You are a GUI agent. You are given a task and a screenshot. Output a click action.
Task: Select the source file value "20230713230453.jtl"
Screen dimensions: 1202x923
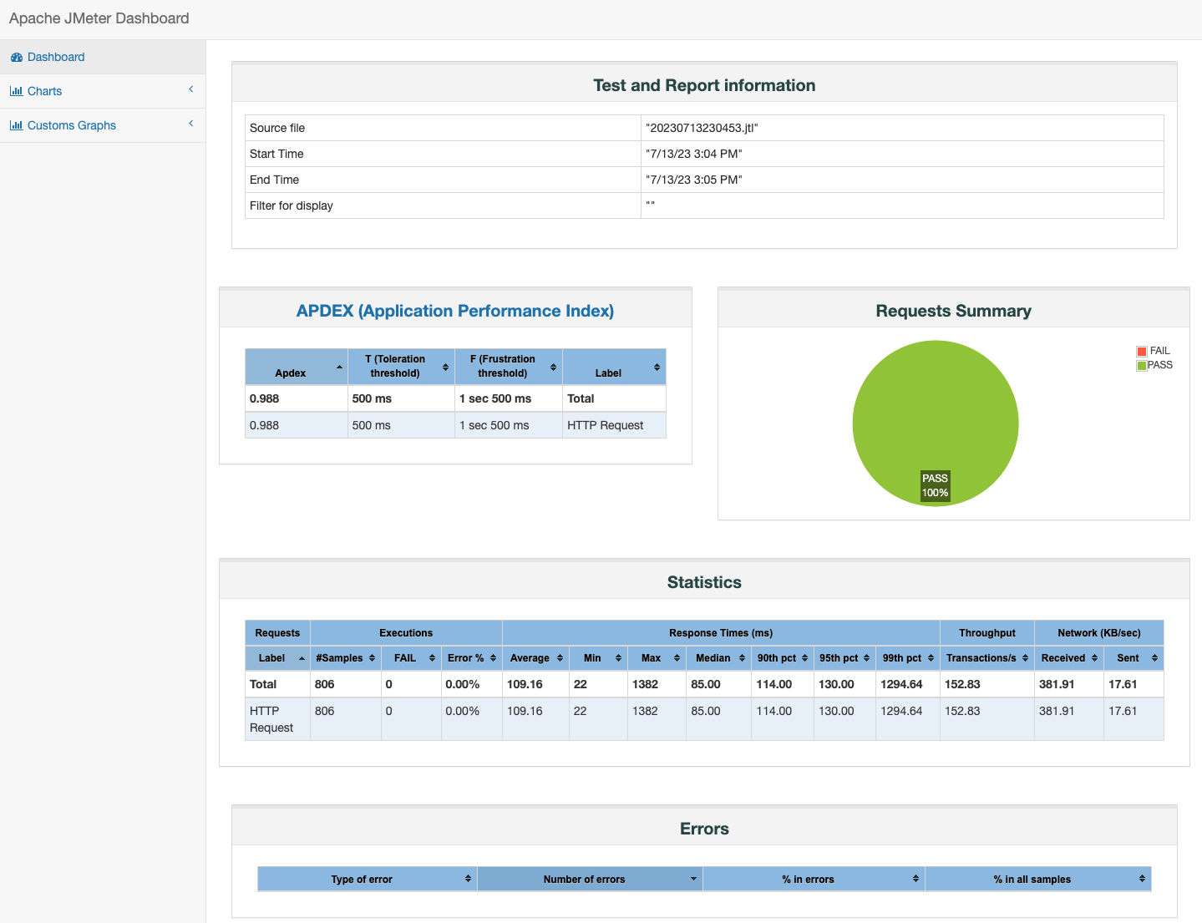pyautogui.click(x=702, y=128)
